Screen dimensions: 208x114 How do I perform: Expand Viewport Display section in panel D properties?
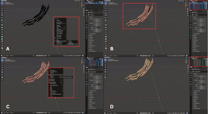click(x=196, y=103)
